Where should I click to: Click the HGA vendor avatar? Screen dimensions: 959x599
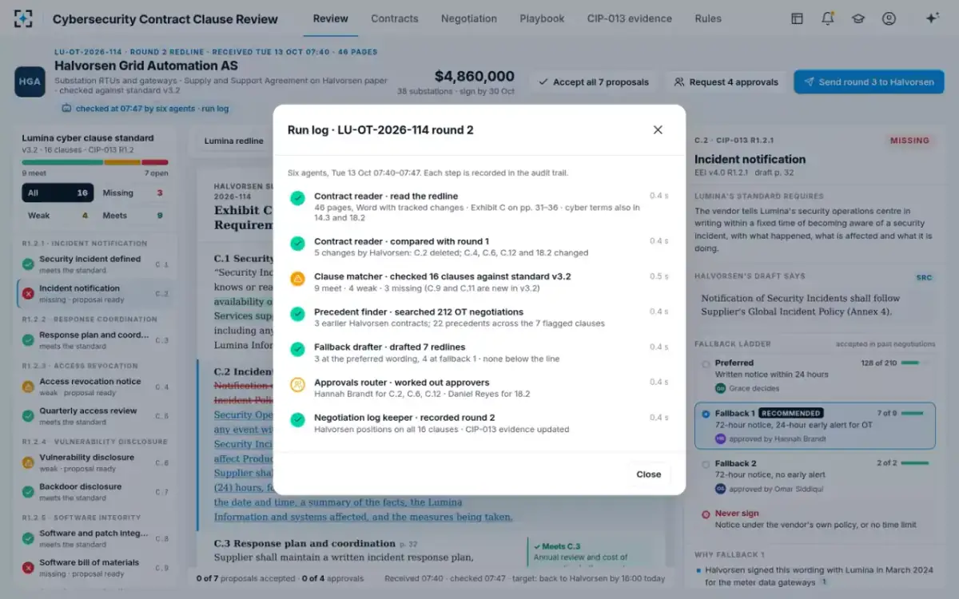point(30,81)
